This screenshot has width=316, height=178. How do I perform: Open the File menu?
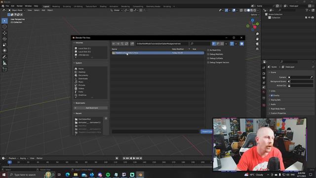(7, 6)
